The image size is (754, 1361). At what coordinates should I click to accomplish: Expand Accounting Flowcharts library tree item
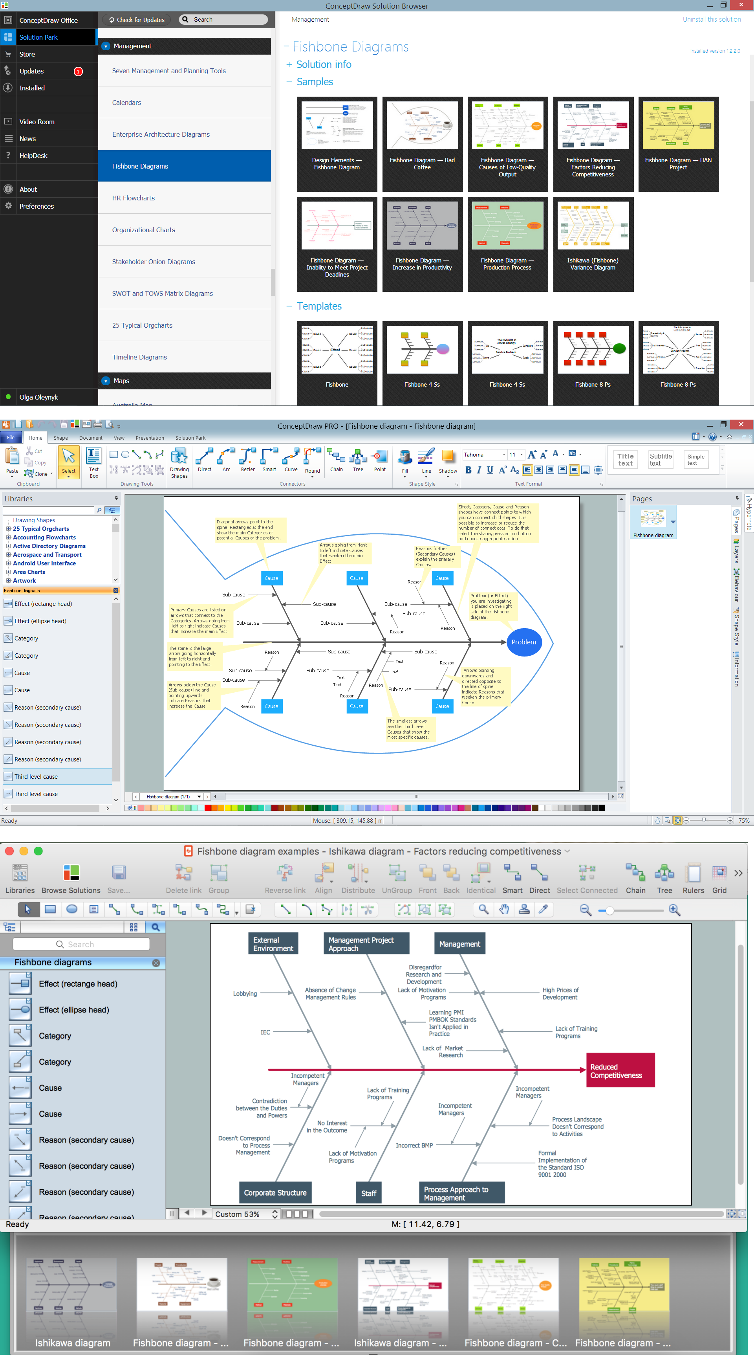pos(9,537)
